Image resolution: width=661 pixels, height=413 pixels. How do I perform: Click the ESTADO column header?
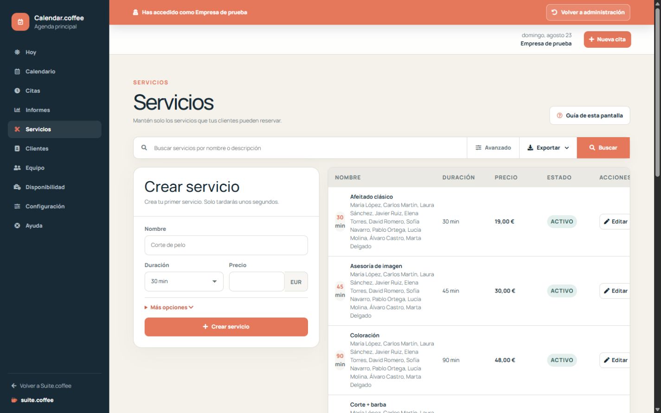click(x=559, y=178)
